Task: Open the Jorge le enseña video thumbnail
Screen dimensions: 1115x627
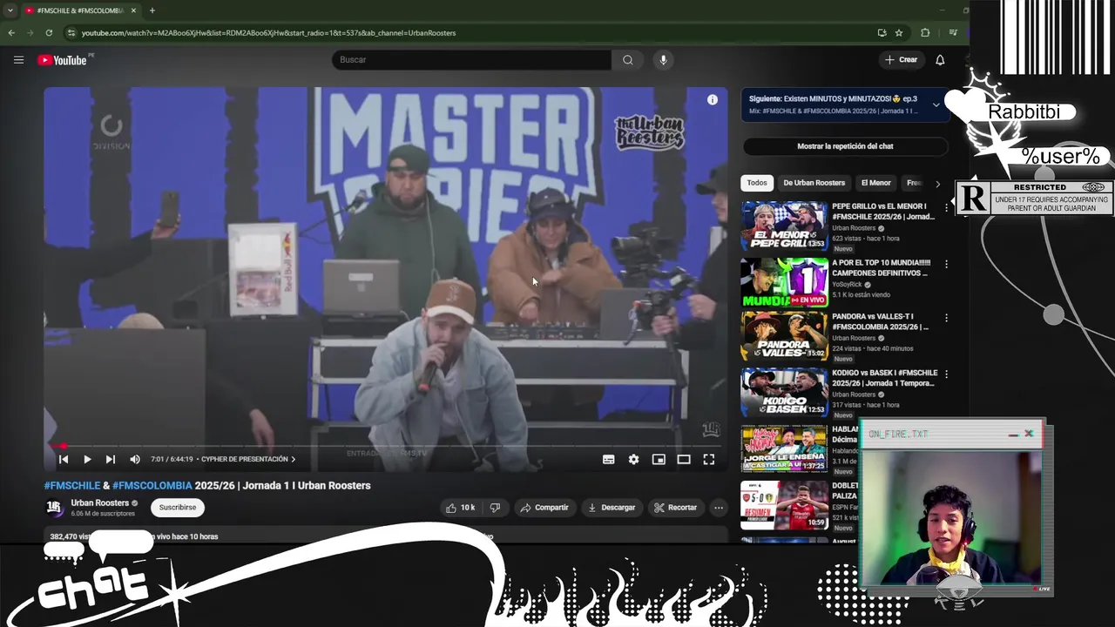Action: tap(784, 448)
